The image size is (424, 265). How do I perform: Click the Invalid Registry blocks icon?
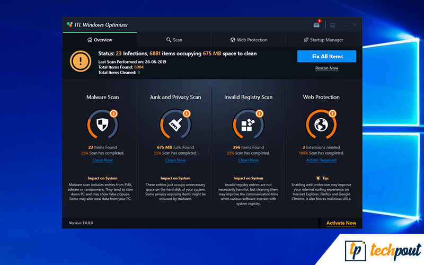click(x=248, y=125)
